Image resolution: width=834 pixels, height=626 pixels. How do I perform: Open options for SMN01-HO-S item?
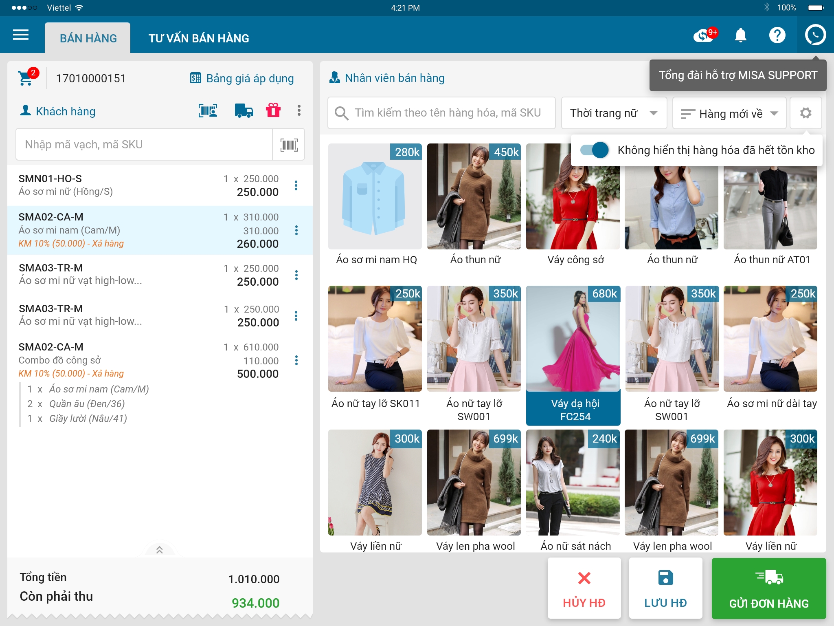tap(296, 185)
